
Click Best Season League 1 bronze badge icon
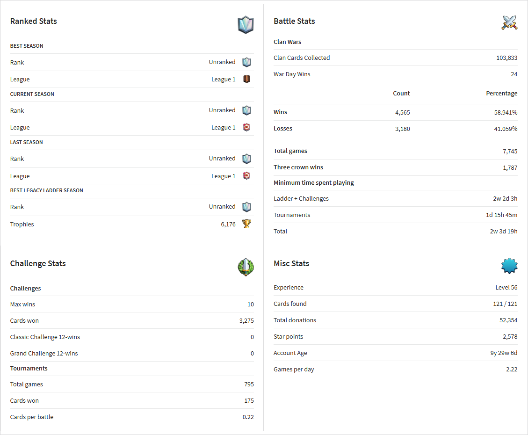tap(246, 79)
